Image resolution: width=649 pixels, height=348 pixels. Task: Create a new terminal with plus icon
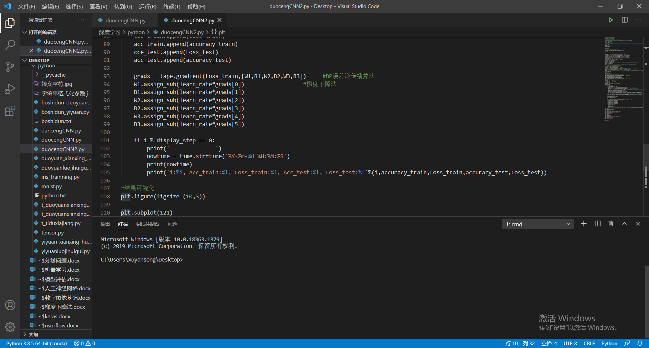click(x=583, y=224)
